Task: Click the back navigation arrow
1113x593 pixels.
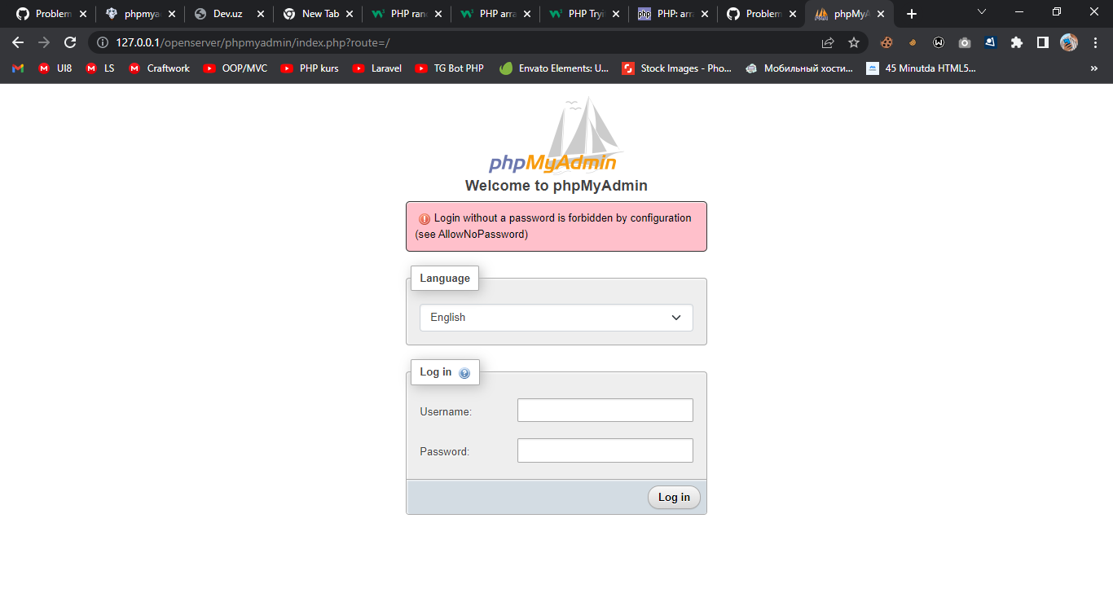Action: click(x=17, y=42)
